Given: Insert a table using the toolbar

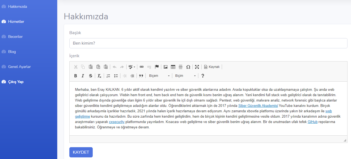Looking at the screenshot, I should click(173, 67).
